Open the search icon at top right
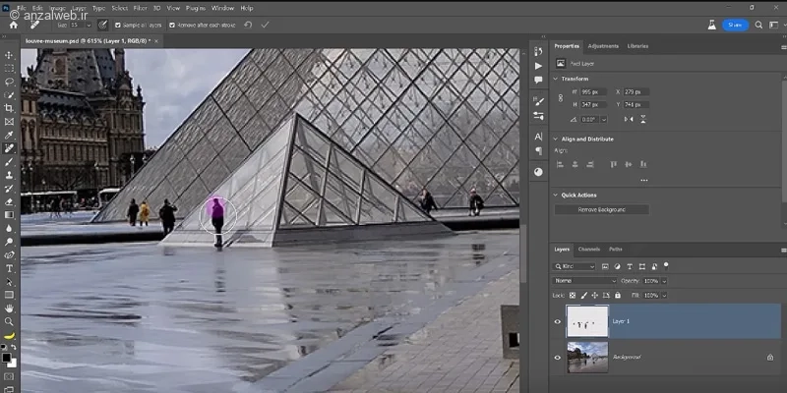 pos(758,25)
